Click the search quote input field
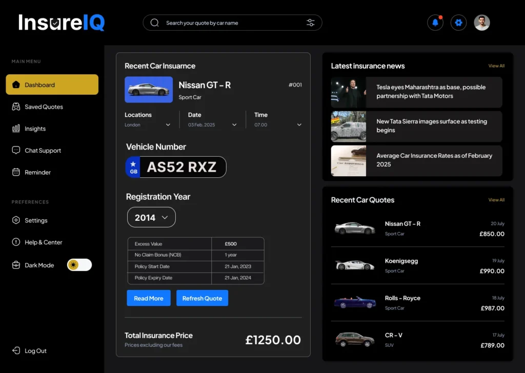 click(x=233, y=23)
